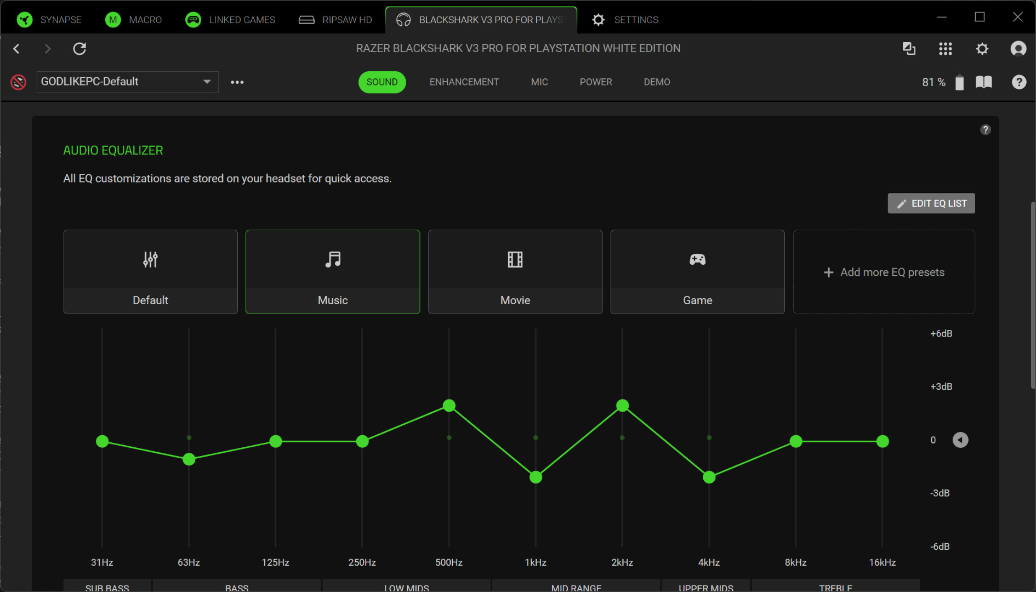Viewport: 1036px width, 592px height.
Task: Go back with the left arrow icon
Action: pyautogui.click(x=16, y=49)
